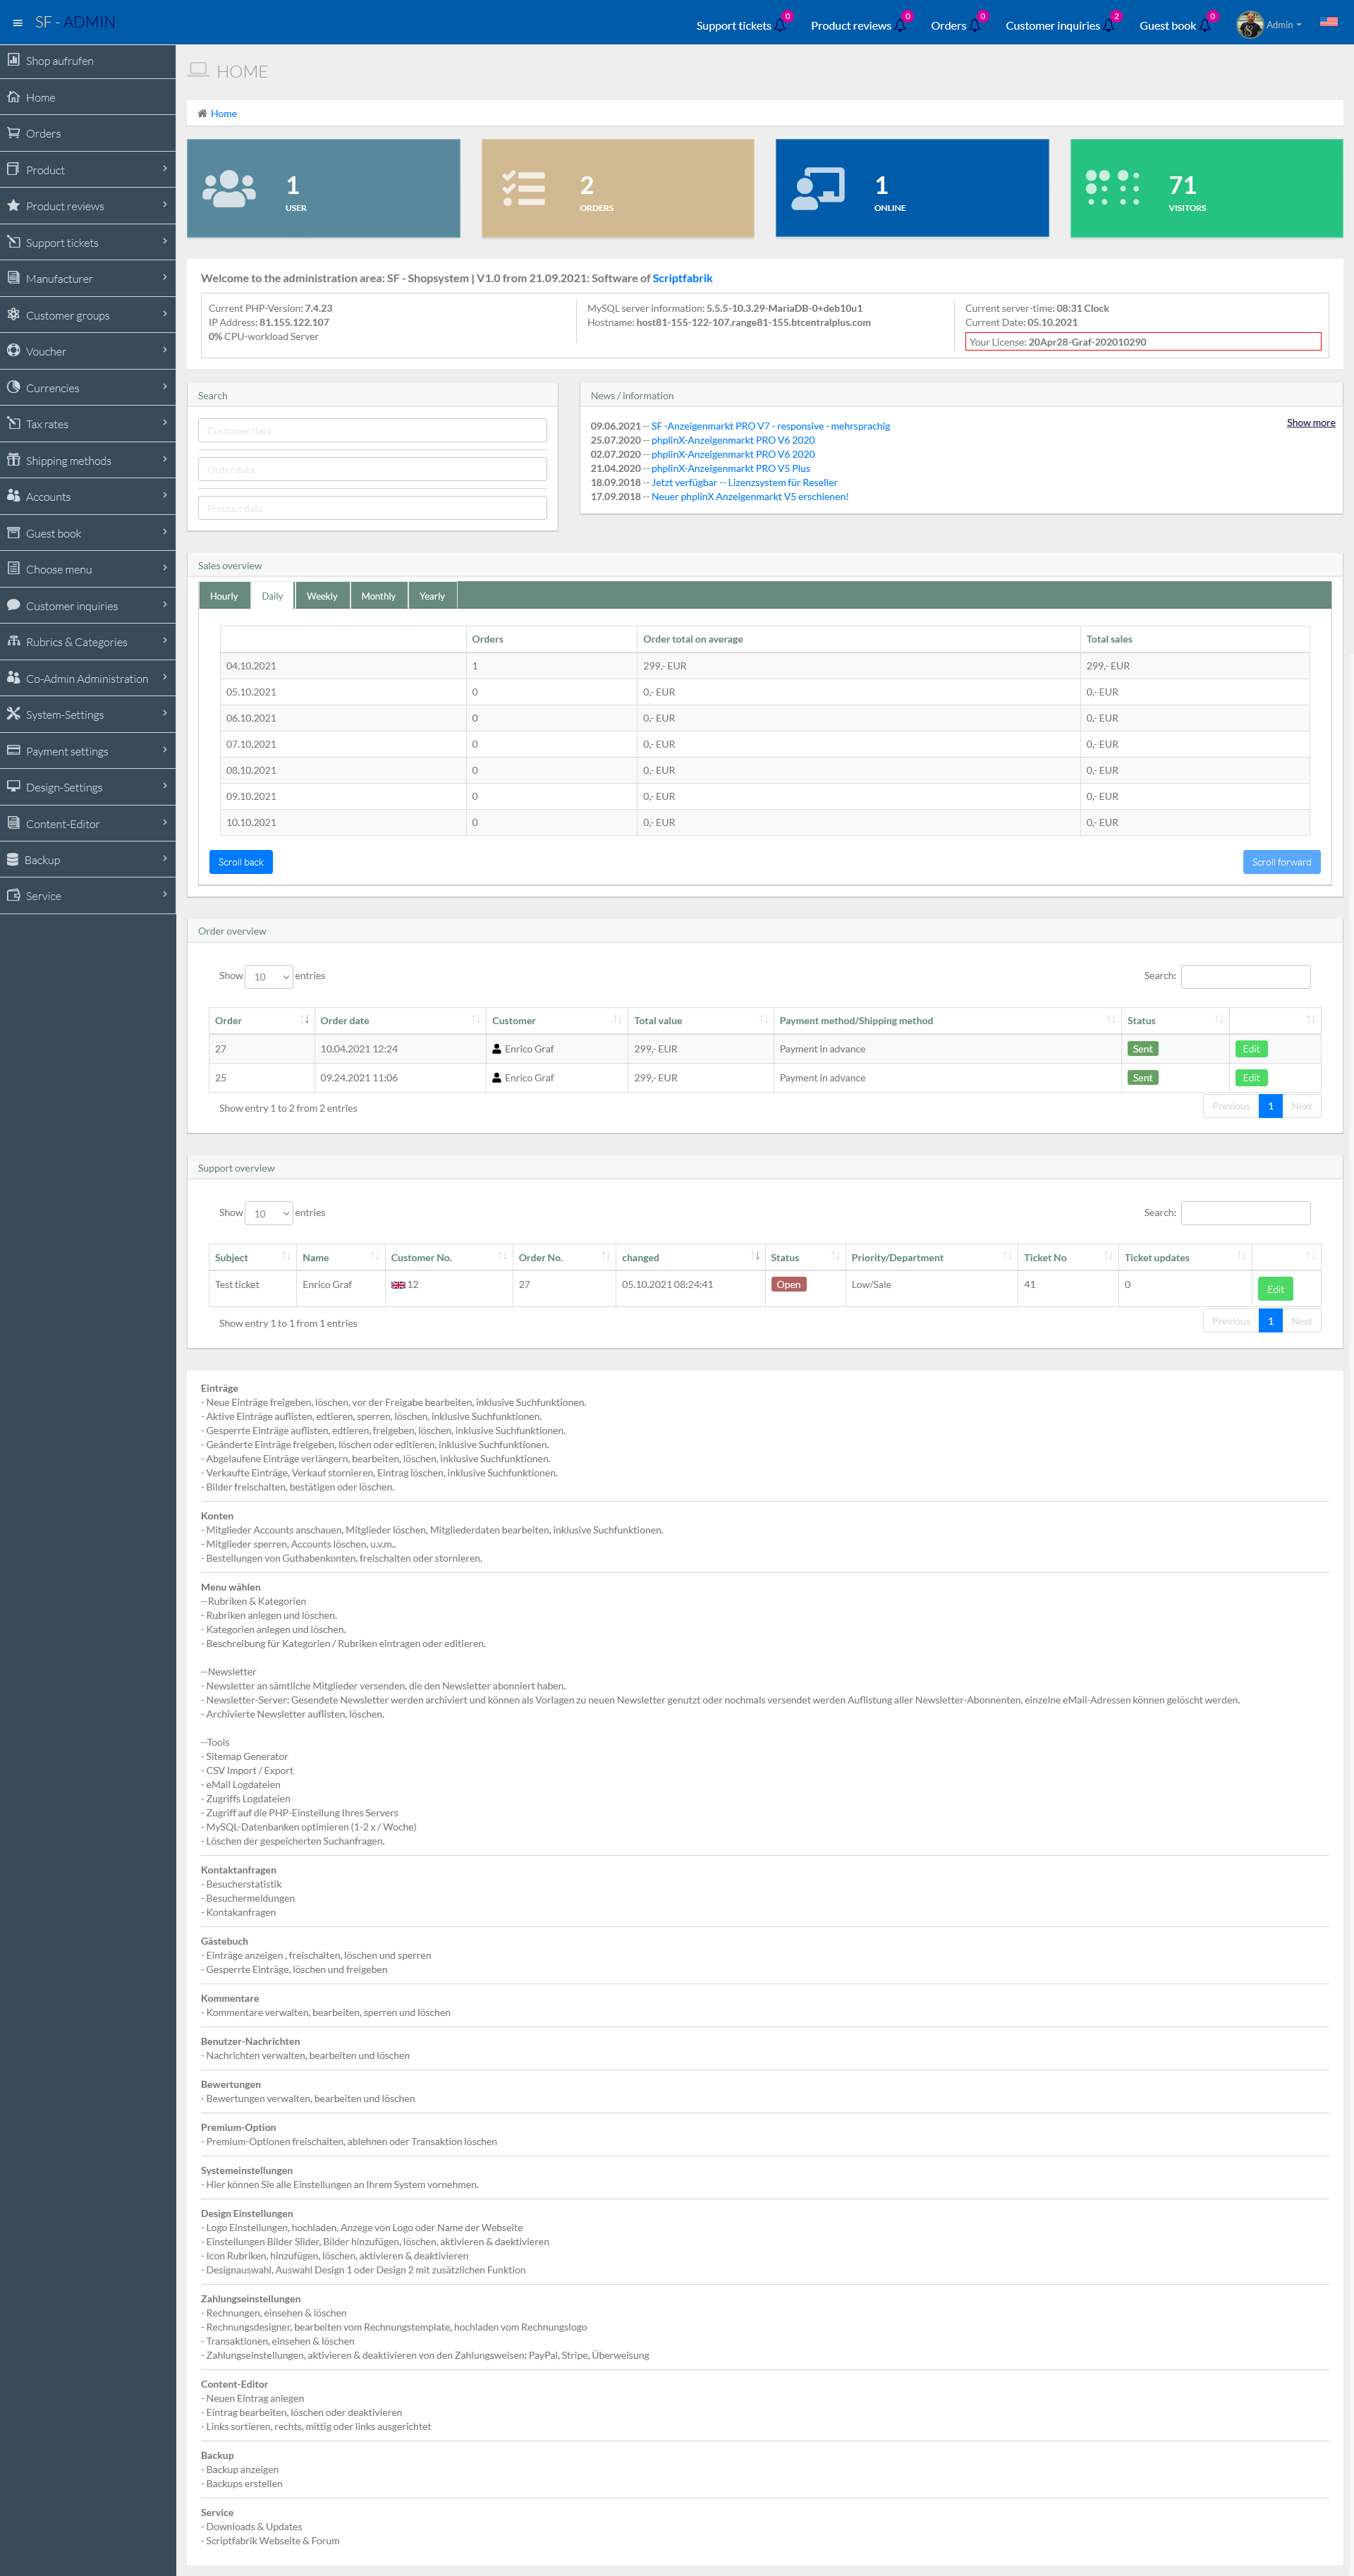Open entries-per-page dropdown in Order overview
The image size is (1354, 2576).
268,976
